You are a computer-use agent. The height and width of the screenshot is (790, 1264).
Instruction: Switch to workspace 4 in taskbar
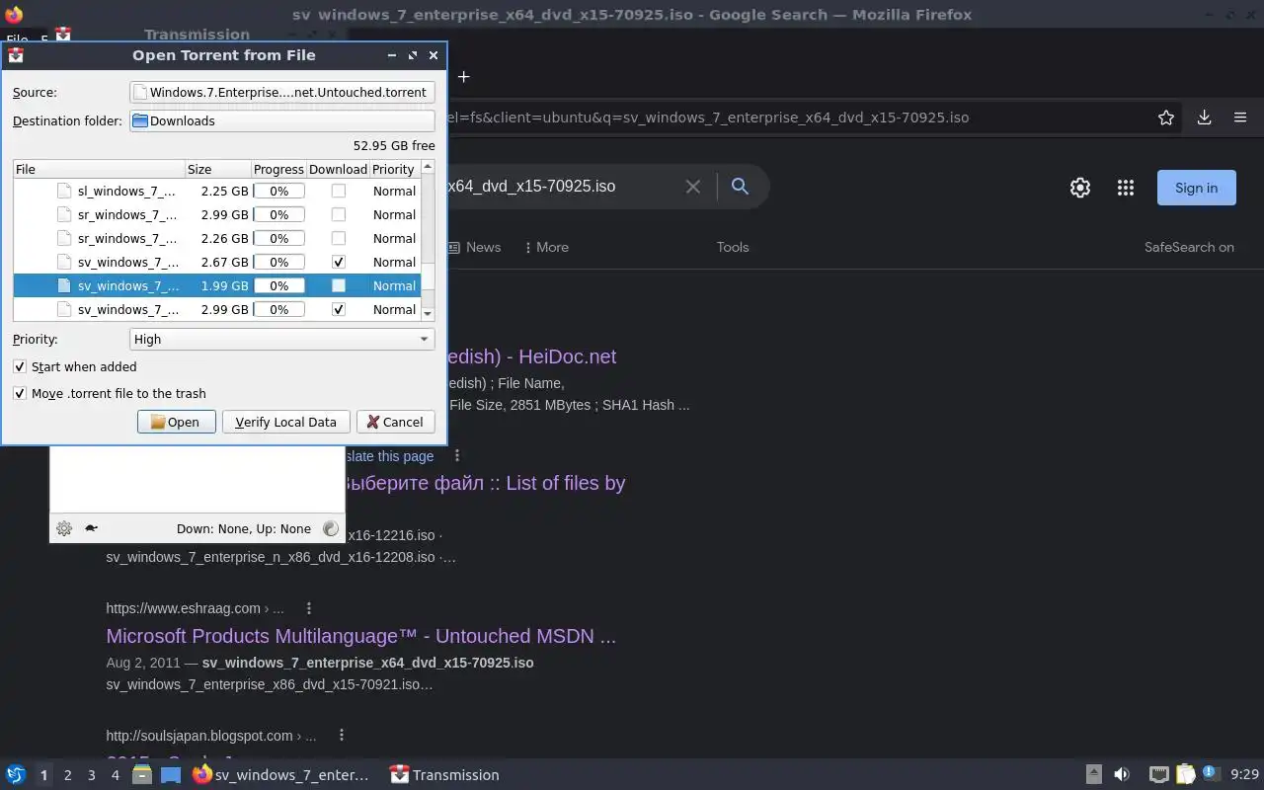tap(115, 775)
